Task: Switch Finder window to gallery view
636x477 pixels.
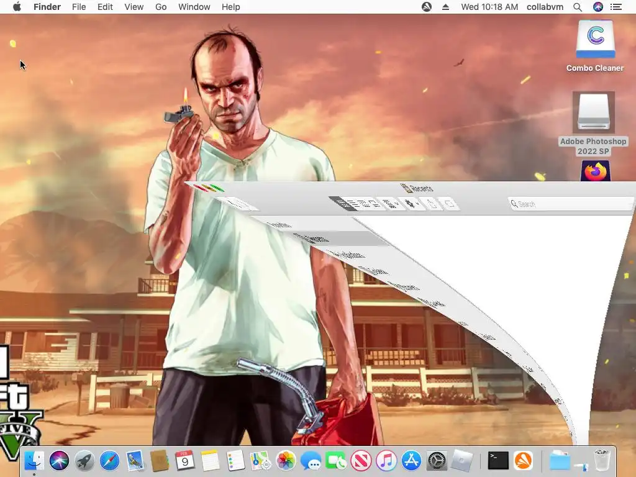Action: tap(376, 204)
